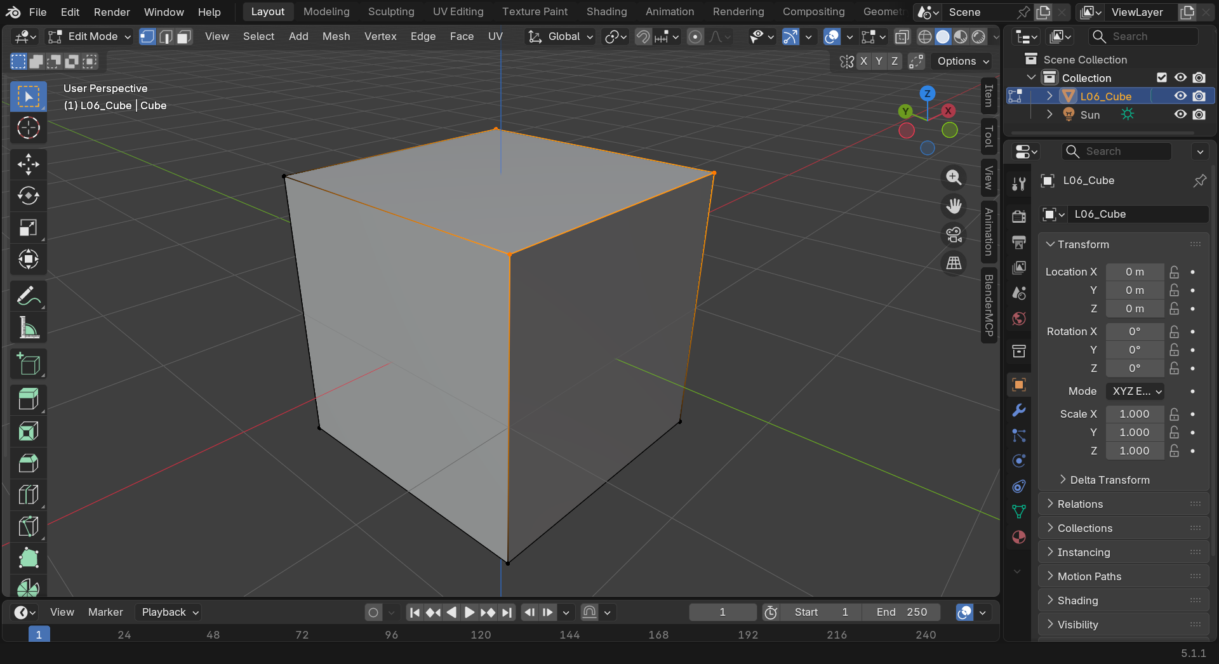Toggle camera view icon

click(x=954, y=235)
